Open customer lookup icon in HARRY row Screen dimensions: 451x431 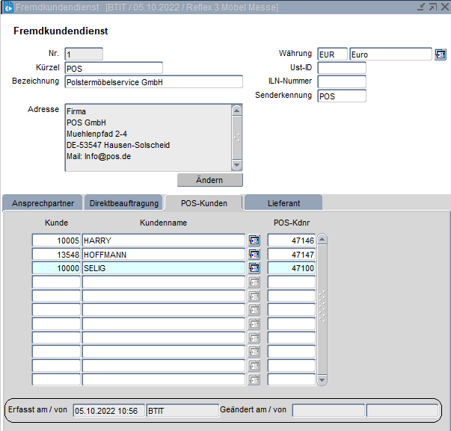point(254,240)
